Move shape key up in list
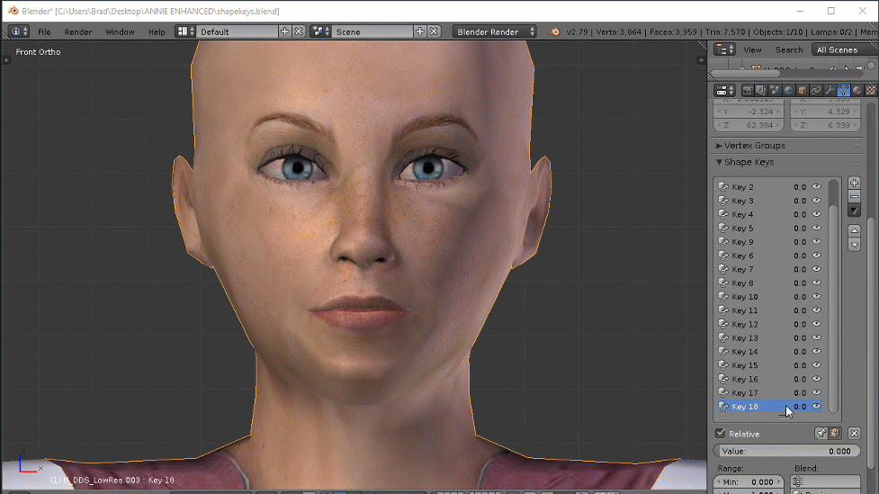879x494 pixels. [854, 230]
